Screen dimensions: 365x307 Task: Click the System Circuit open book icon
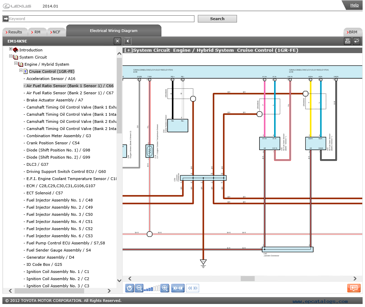pos(16,57)
